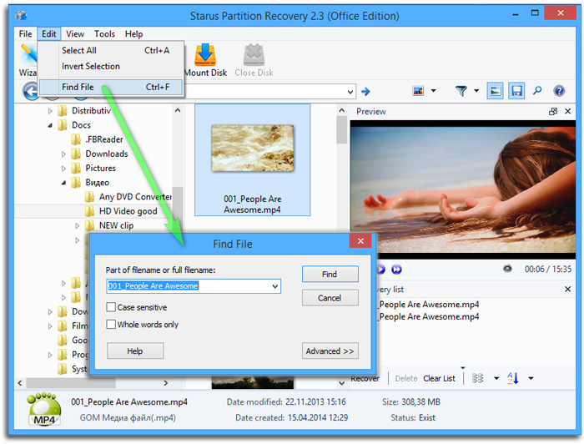Viewport: 584px width, 444px height.
Task: Open the Edit menu
Action: click(x=48, y=34)
